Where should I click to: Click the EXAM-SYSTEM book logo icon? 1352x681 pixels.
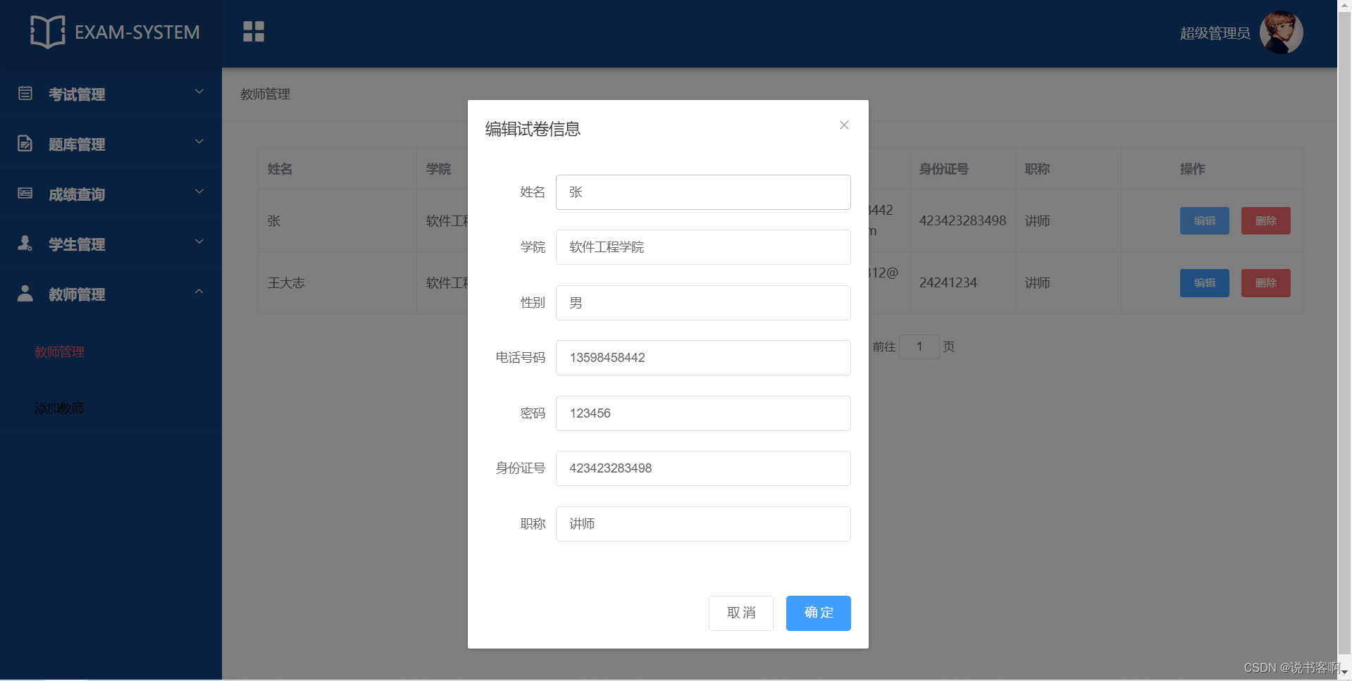click(x=47, y=32)
